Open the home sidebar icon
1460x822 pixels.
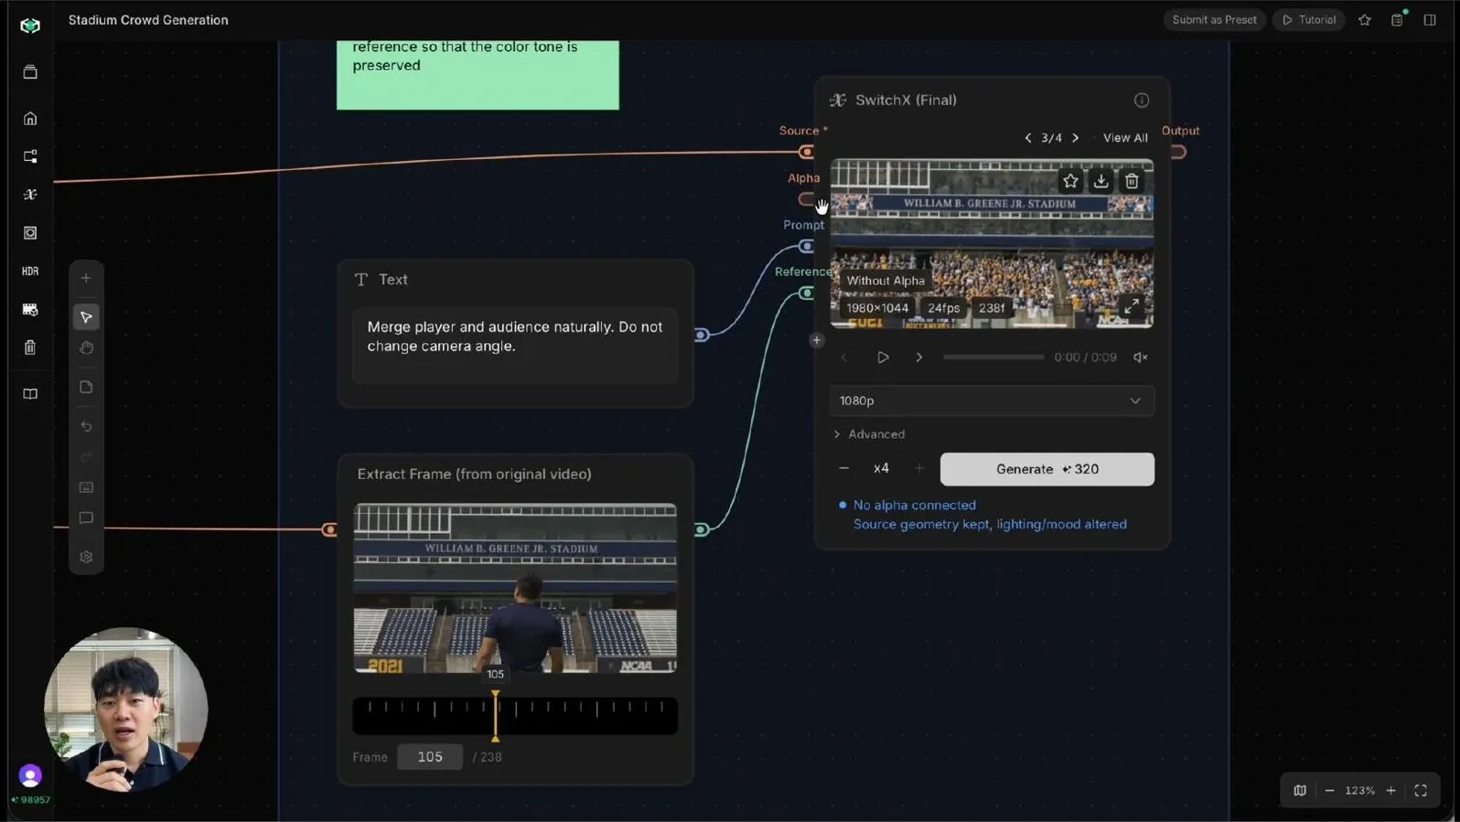[30, 119]
